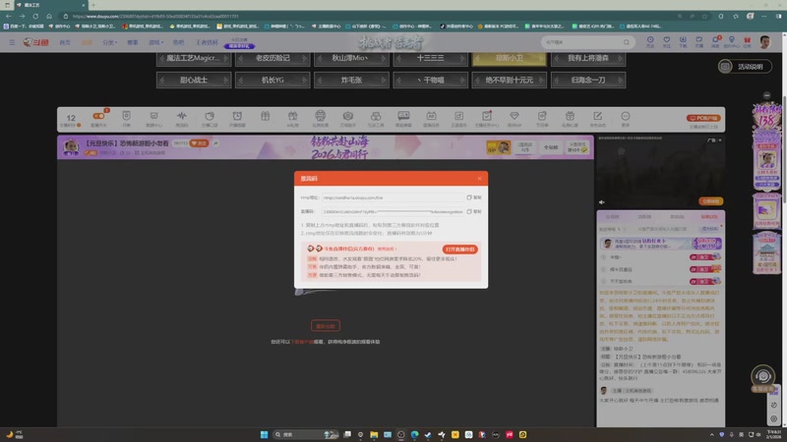The image size is (787, 442).
Task: Copy the rtmp address in dialog
Action: [474, 197]
